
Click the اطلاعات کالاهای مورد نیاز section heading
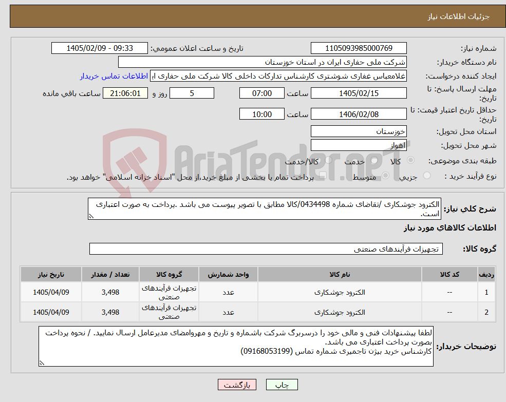(x=450, y=228)
